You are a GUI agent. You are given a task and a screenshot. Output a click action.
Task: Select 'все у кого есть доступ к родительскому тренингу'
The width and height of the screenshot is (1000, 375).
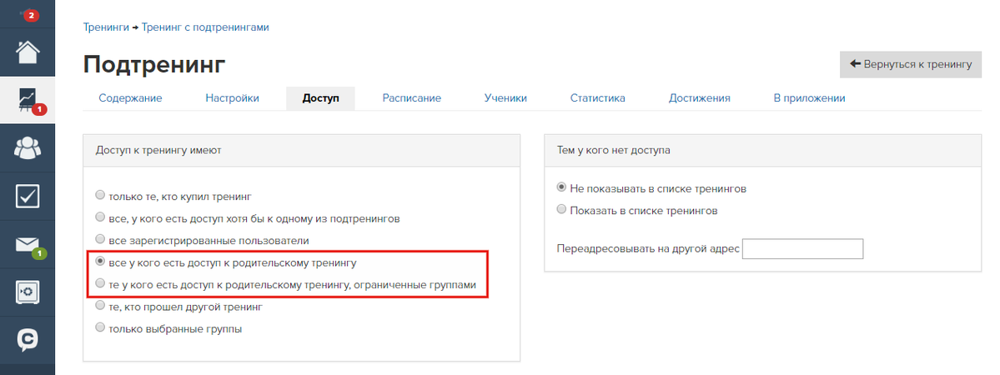tap(99, 262)
